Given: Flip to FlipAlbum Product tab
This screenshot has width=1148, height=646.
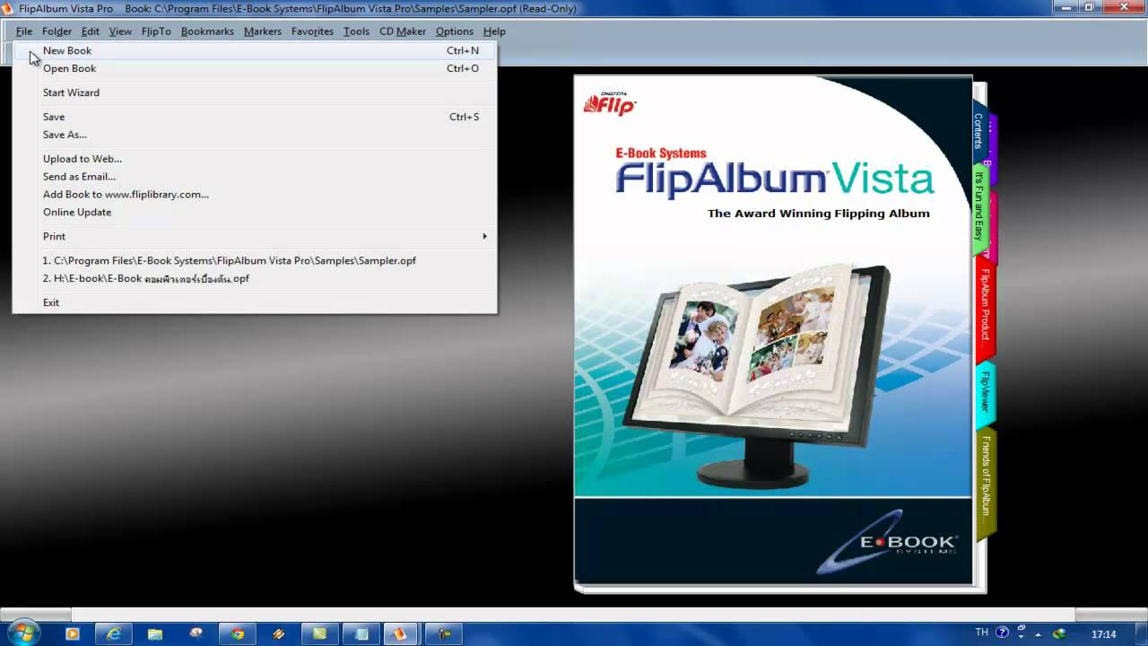Looking at the screenshot, I should (x=985, y=310).
